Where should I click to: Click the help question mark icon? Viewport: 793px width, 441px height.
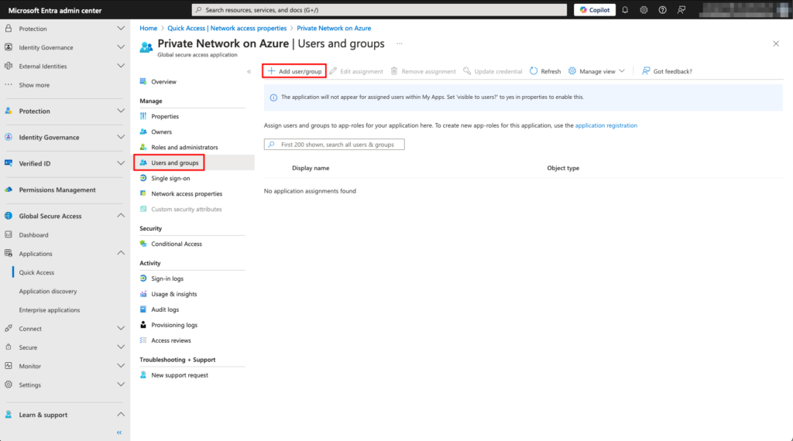click(x=663, y=9)
